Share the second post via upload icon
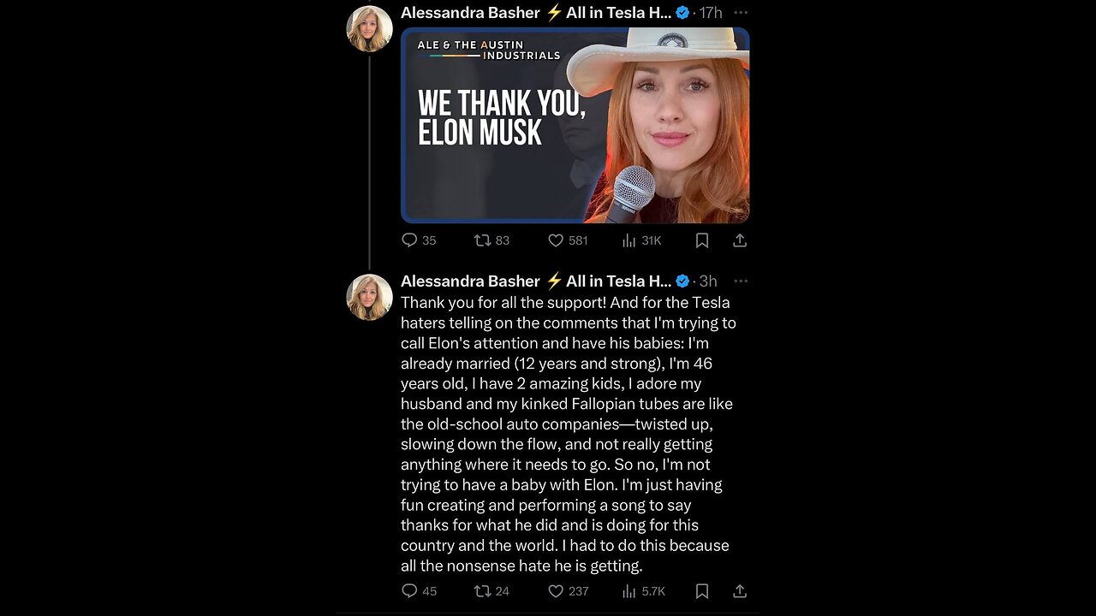This screenshot has height=616, width=1096. tap(740, 590)
